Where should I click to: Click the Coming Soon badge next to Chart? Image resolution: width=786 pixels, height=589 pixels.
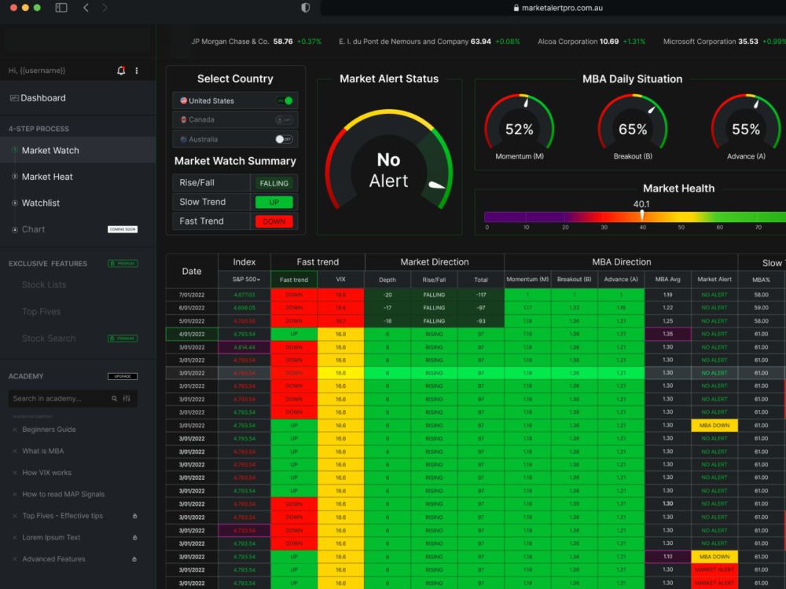123,229
